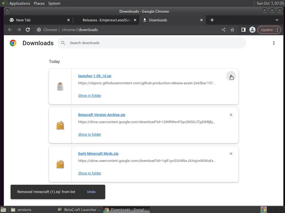Reload the Downloads page
The width and height of the screenshot is (285, 213).
28,30
